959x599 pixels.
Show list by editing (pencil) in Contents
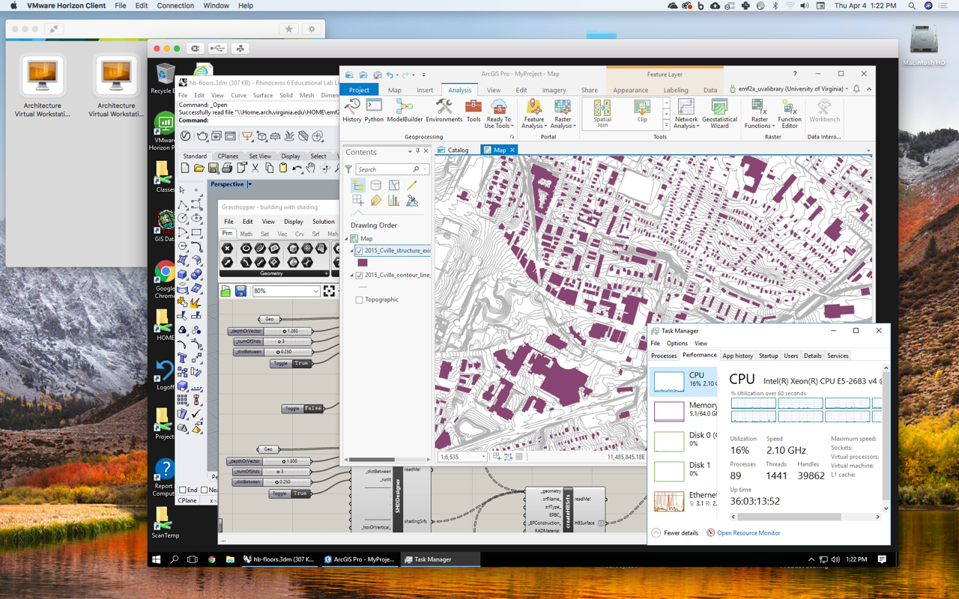pos(411,185)
